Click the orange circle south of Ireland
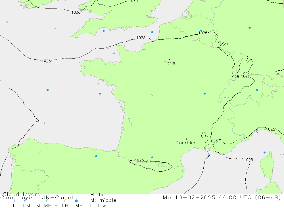 pos(55,28)
